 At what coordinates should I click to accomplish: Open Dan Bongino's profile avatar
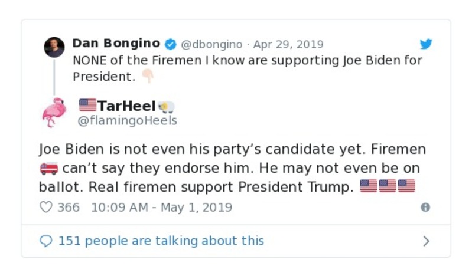(54, 47)
